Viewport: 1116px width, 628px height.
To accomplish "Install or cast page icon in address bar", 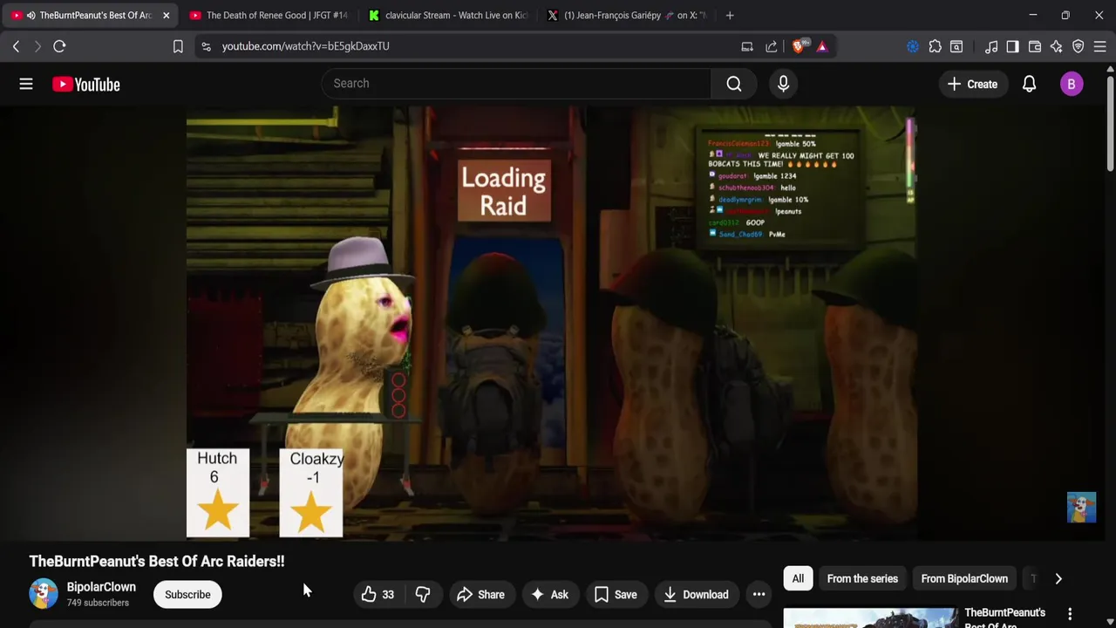I will point(747,46).
